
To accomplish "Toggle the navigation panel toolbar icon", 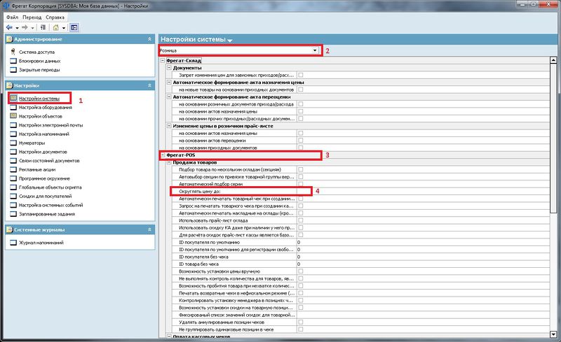I will pos(74,27).
